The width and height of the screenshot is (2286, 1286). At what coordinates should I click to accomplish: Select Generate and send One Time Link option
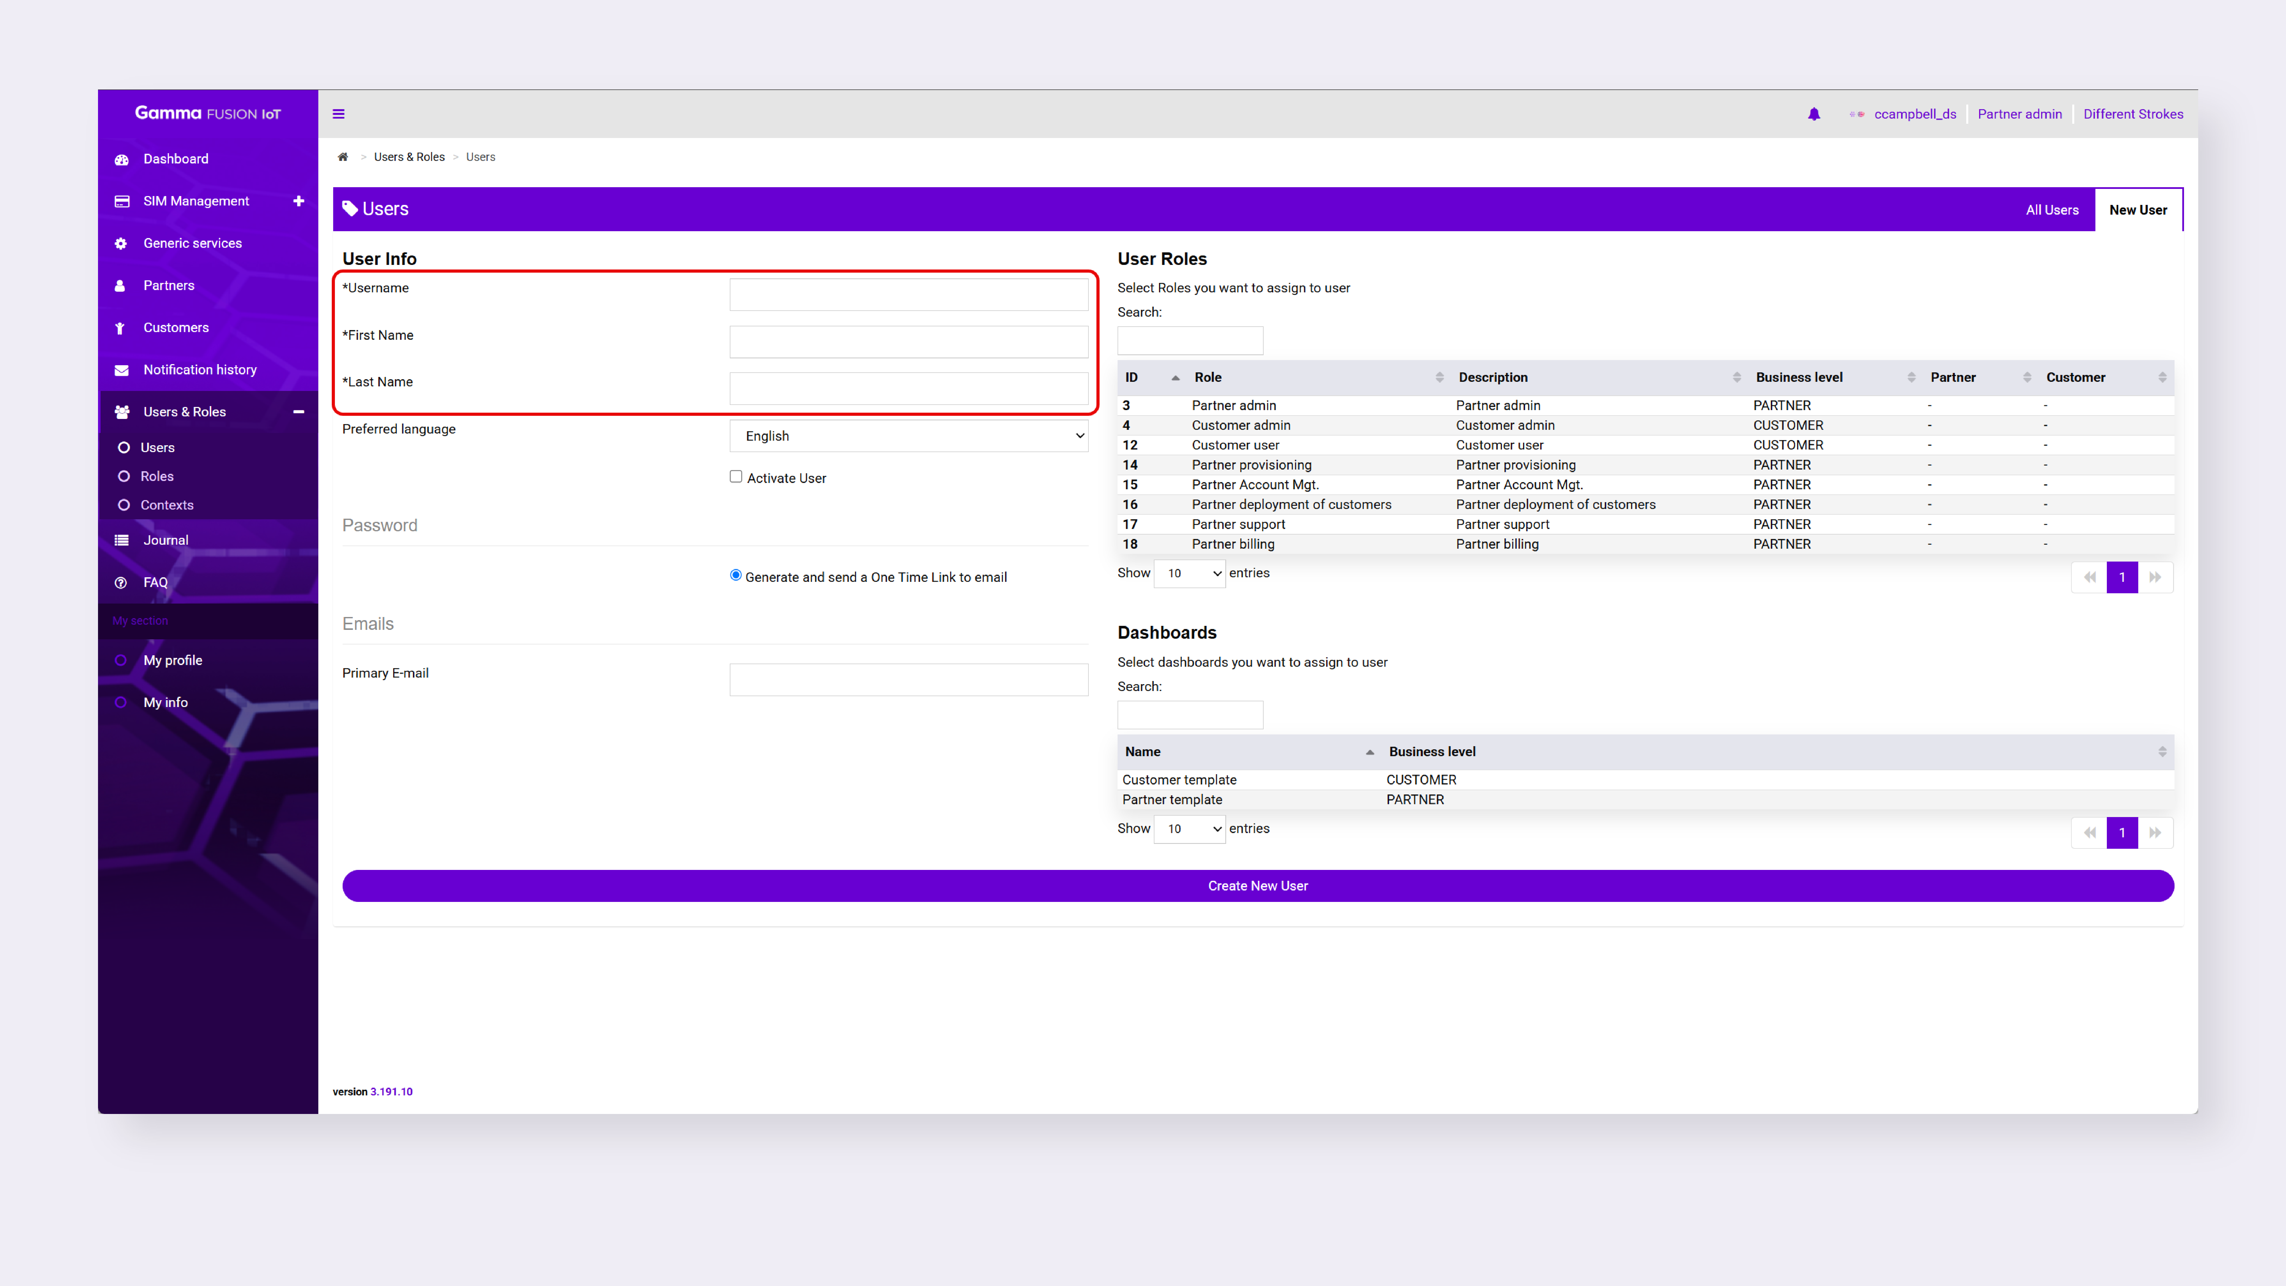pos(736,575)
